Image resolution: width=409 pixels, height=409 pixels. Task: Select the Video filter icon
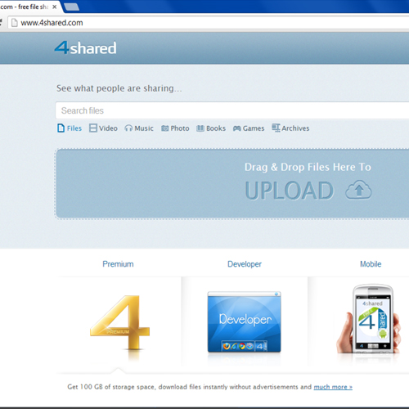(x=93, y=128)
